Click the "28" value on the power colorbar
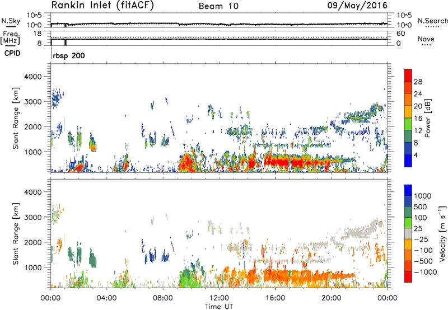Image resolution: width=448 pixels, height=310 pixels. pyautogui.click(x=418, y=82)
